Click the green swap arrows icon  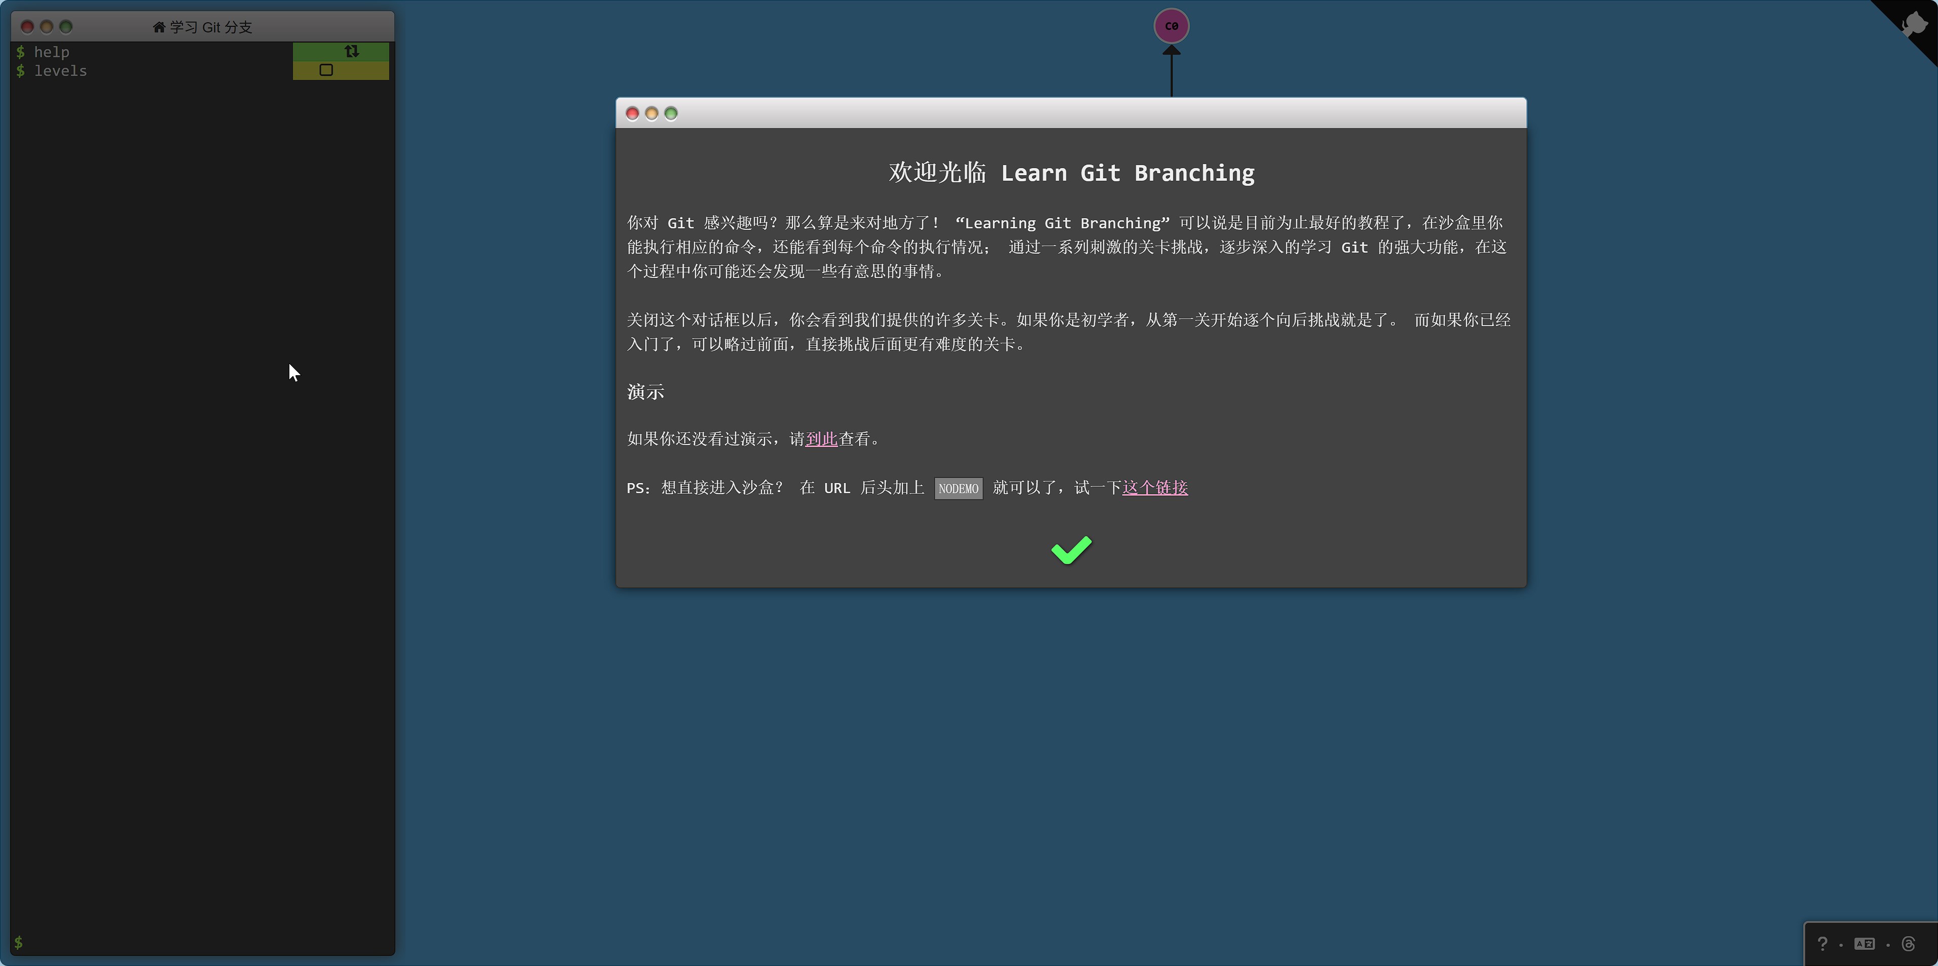(351, 51)
